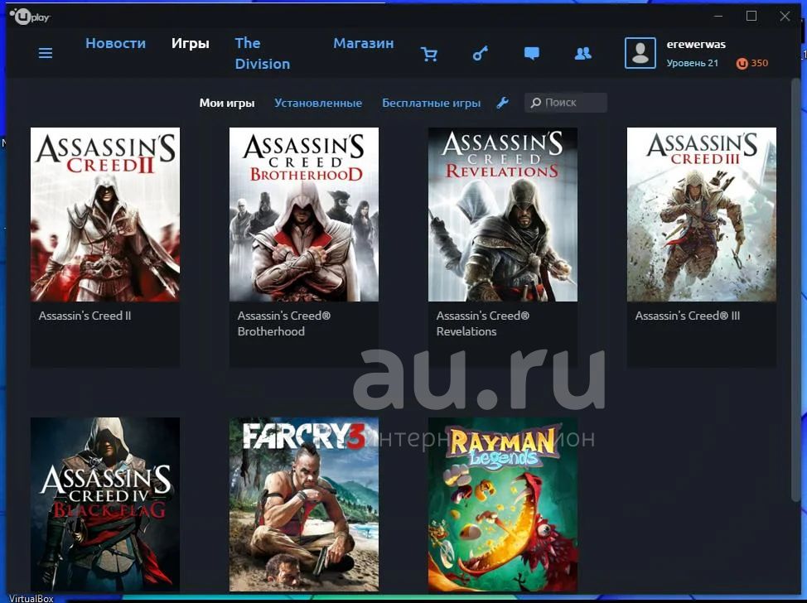Open The Division tab
This screenshot has height=603, width=807.
coord(263,54)
